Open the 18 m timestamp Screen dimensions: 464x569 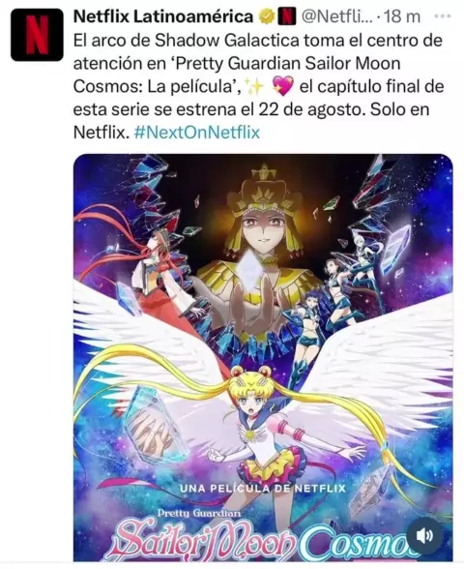(402, 17)
